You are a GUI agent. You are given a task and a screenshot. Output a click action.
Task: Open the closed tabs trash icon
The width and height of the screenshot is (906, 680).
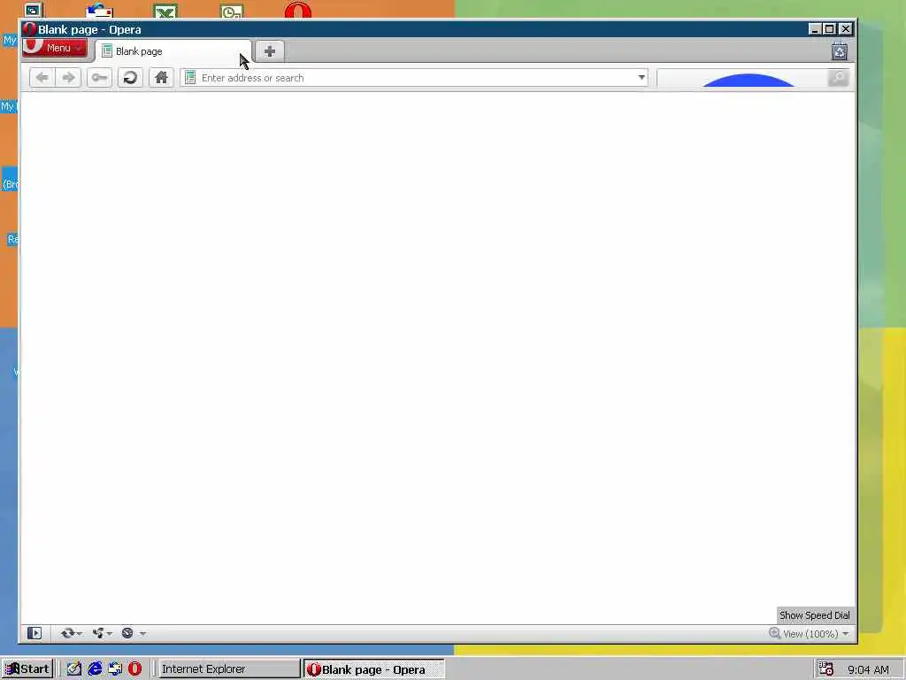coord(840,51)
